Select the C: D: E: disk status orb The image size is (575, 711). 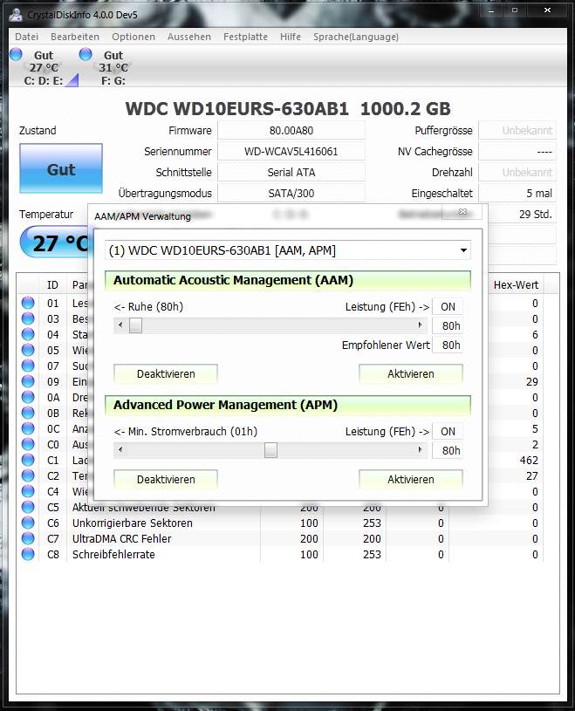16,54
